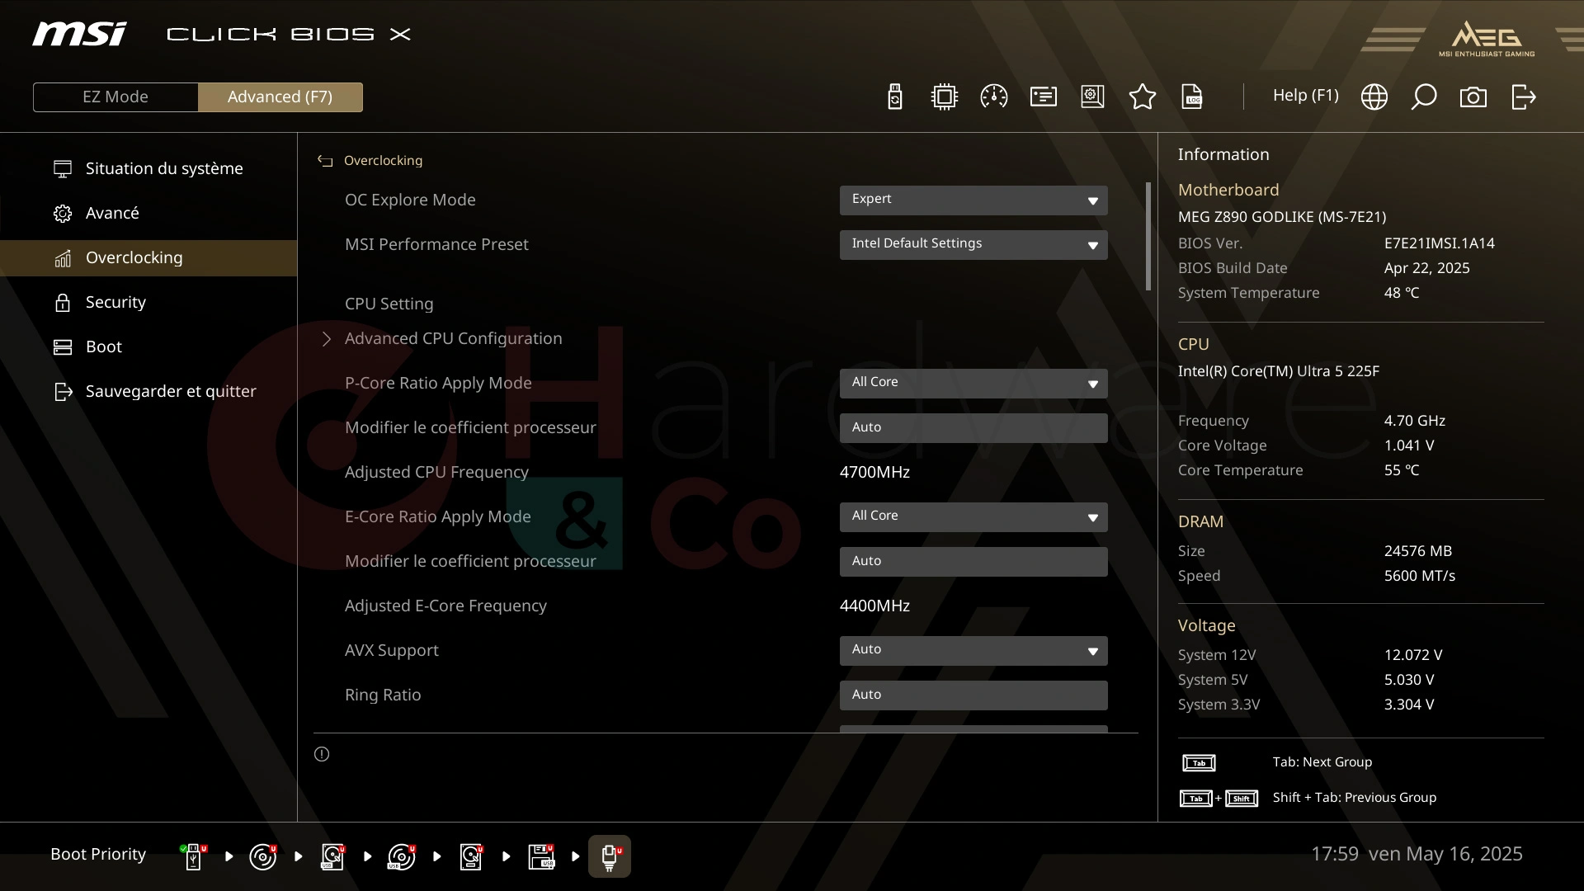Click Intel Core Ultra 5 225F text

(1278, 371)
